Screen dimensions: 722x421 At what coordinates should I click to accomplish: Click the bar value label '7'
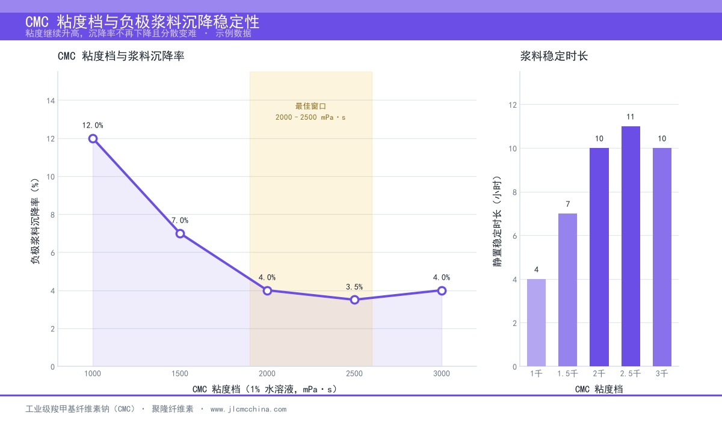coord(567,204)
